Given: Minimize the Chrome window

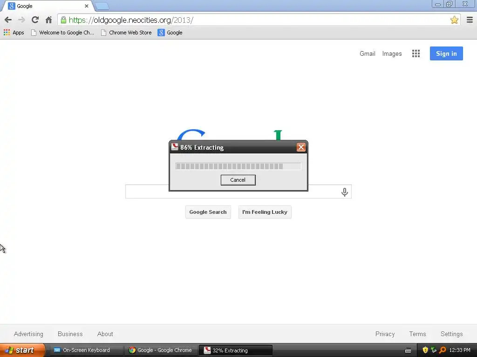Looking at the screenshot, I should [438, 4].
